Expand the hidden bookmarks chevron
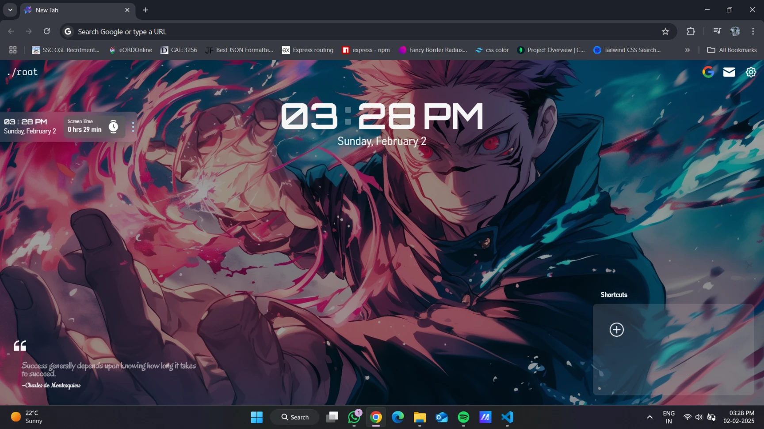Screen dimensions: 764x429 pos(688,50)
